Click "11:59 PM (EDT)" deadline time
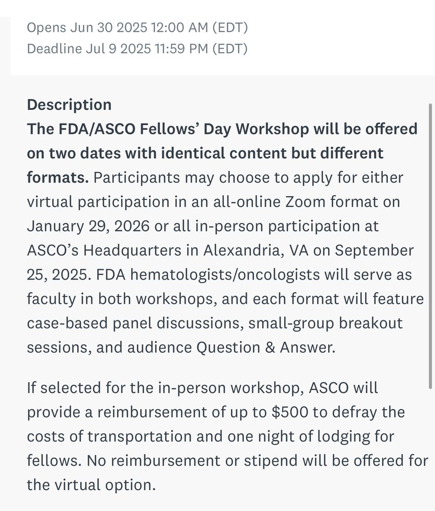 (201, 49)
